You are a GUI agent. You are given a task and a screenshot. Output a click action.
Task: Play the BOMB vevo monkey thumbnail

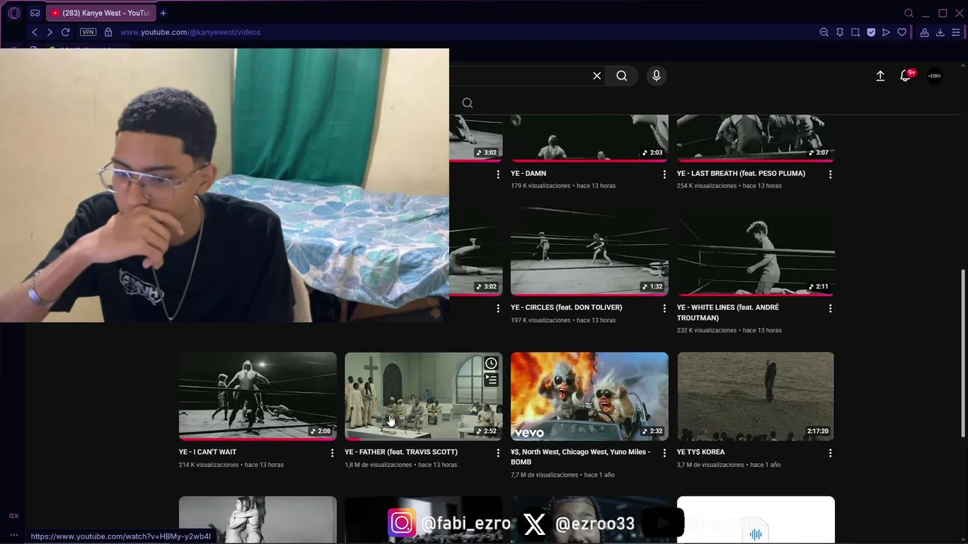tap(589, 396)
